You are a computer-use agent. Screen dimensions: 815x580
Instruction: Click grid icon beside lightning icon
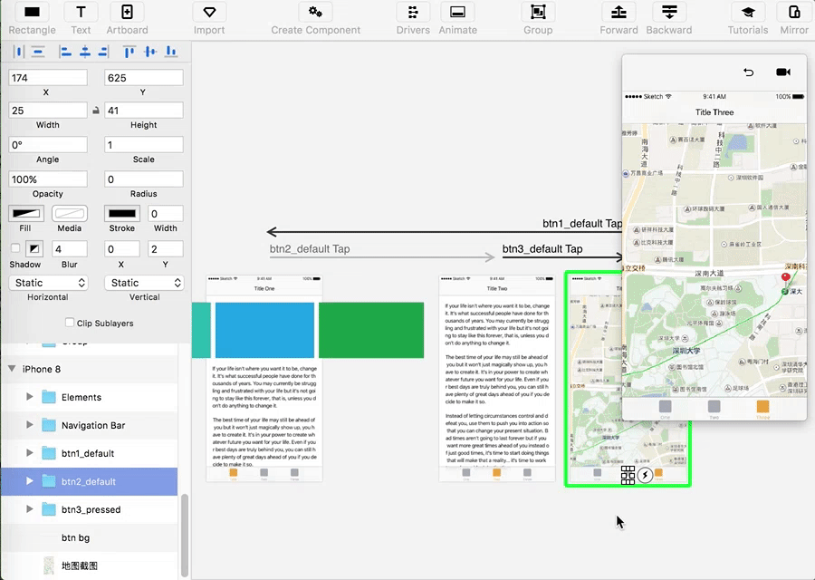pos(628,475)
